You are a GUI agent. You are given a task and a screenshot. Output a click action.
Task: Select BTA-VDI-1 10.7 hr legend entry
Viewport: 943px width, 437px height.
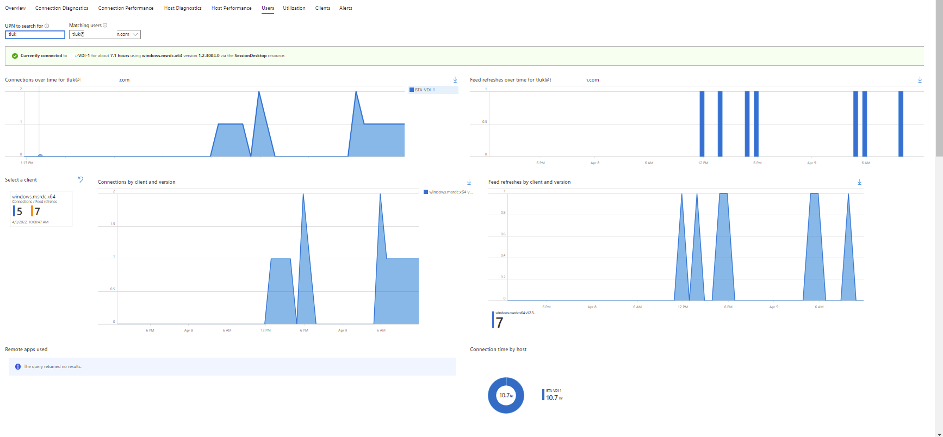(553, 395)
